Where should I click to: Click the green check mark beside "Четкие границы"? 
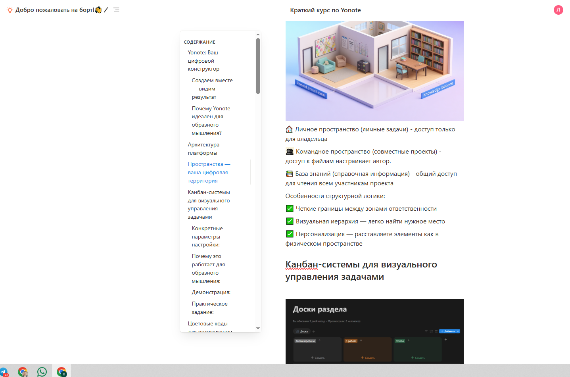pyautogui.click(x=290, y=209)
